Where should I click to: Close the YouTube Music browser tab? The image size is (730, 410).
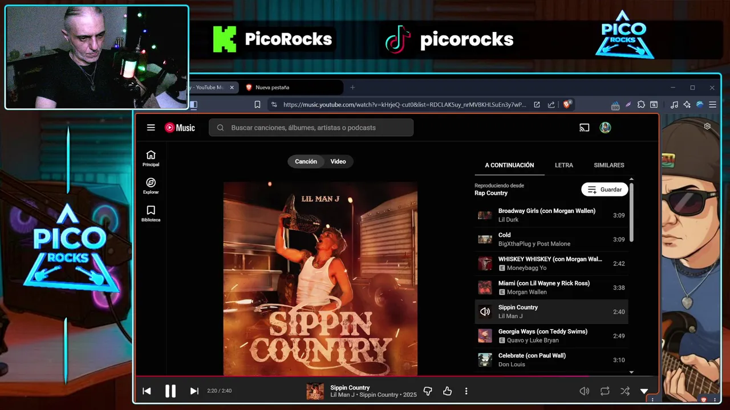coord(232,88)
